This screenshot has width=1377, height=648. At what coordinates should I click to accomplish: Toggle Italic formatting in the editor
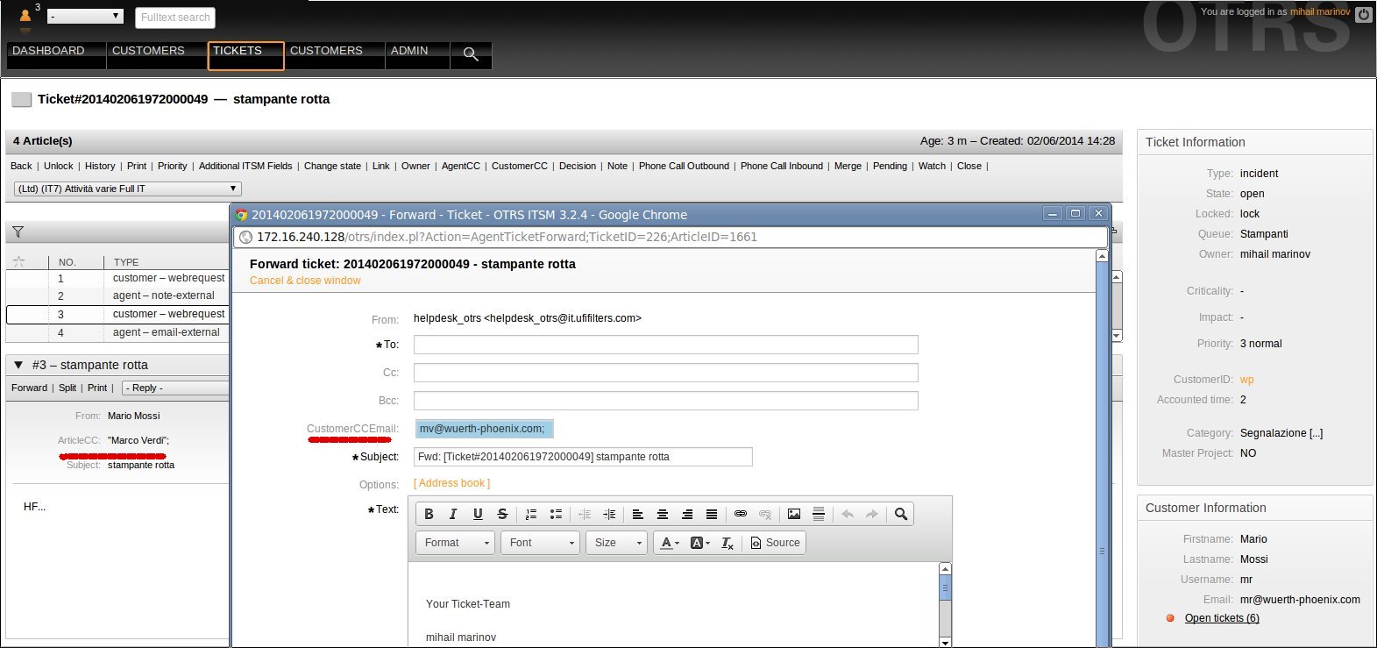(x=453, y=514)
